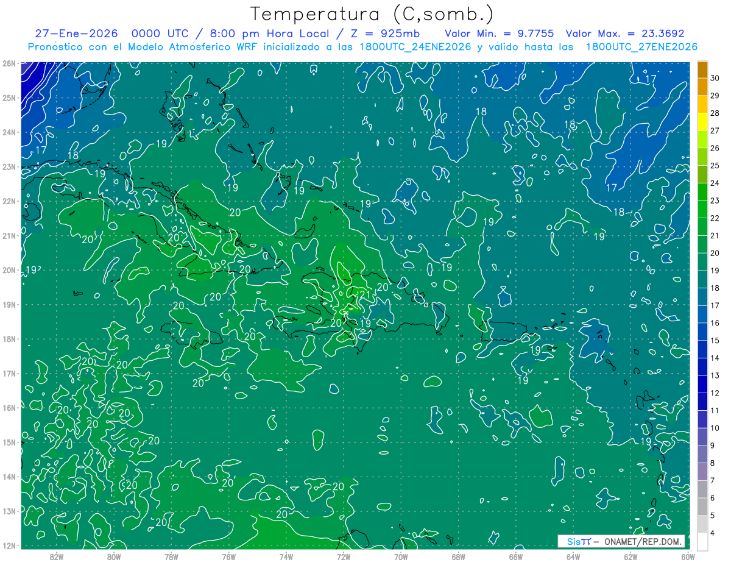The width and height of the screenshot is (731, 565).
Task: Click the purple colorbar swatch between 8 and 9
Action: click(x=702, y=454)
